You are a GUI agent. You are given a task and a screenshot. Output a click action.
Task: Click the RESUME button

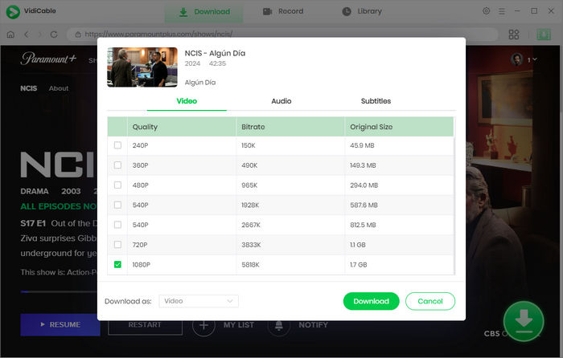(60, 324)
